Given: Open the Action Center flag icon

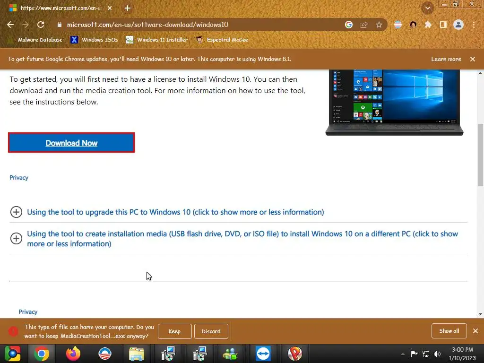Looking at the screenshot, I should (x=414, y=354).
